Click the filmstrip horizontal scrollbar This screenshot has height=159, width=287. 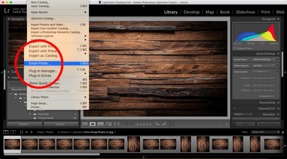(52, 154)
